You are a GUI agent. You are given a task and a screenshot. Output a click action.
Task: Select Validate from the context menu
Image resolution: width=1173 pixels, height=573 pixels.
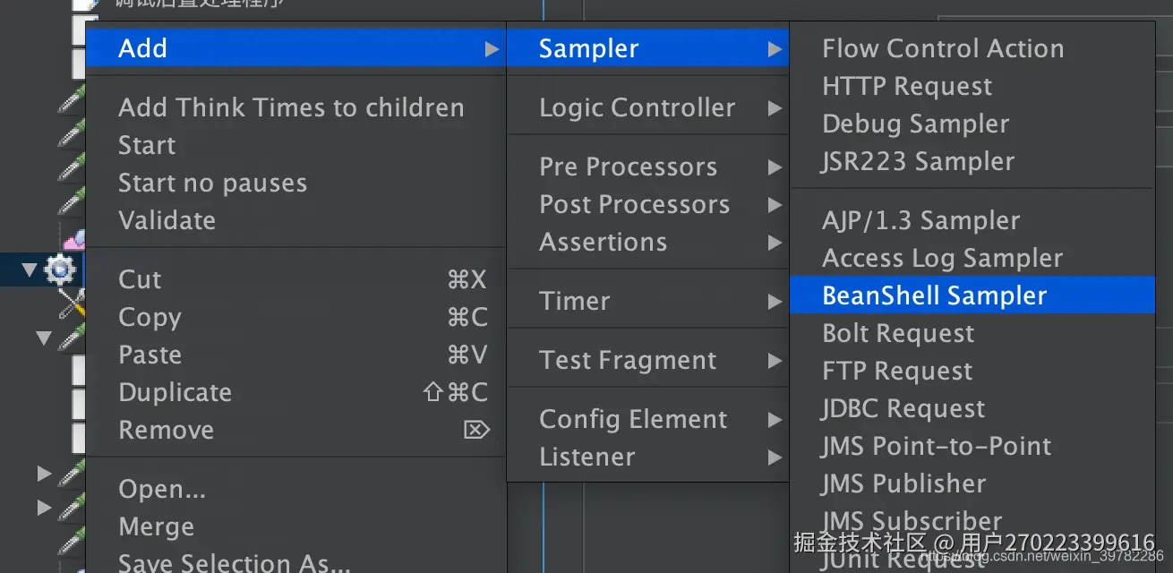[167, 221]
